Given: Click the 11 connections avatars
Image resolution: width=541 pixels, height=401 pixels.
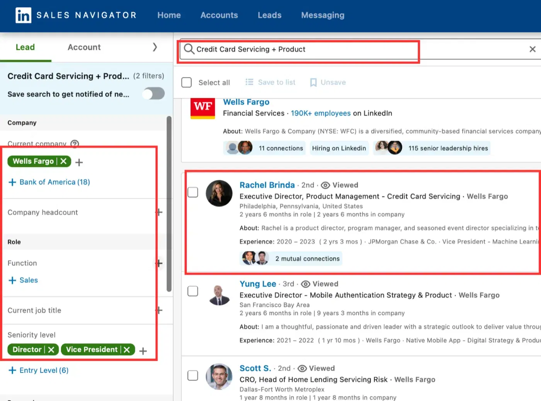Looking at the screenshot, I should 239,148.
